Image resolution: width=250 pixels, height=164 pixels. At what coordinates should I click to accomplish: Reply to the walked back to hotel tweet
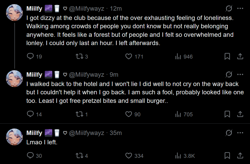pos(31,114)
